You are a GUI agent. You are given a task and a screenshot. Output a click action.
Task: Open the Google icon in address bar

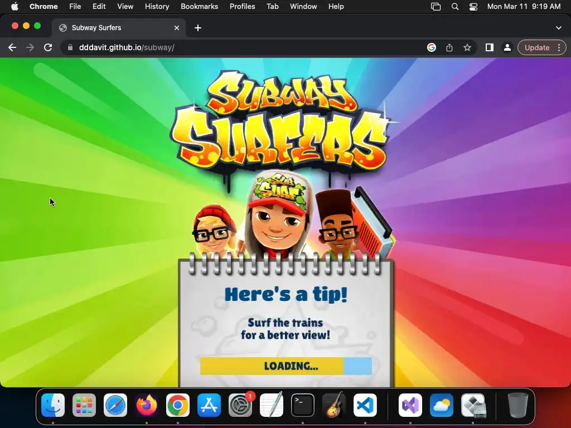tap(432, 48)
